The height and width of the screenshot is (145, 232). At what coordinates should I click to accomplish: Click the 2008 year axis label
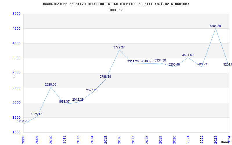(x=23, y=139)
